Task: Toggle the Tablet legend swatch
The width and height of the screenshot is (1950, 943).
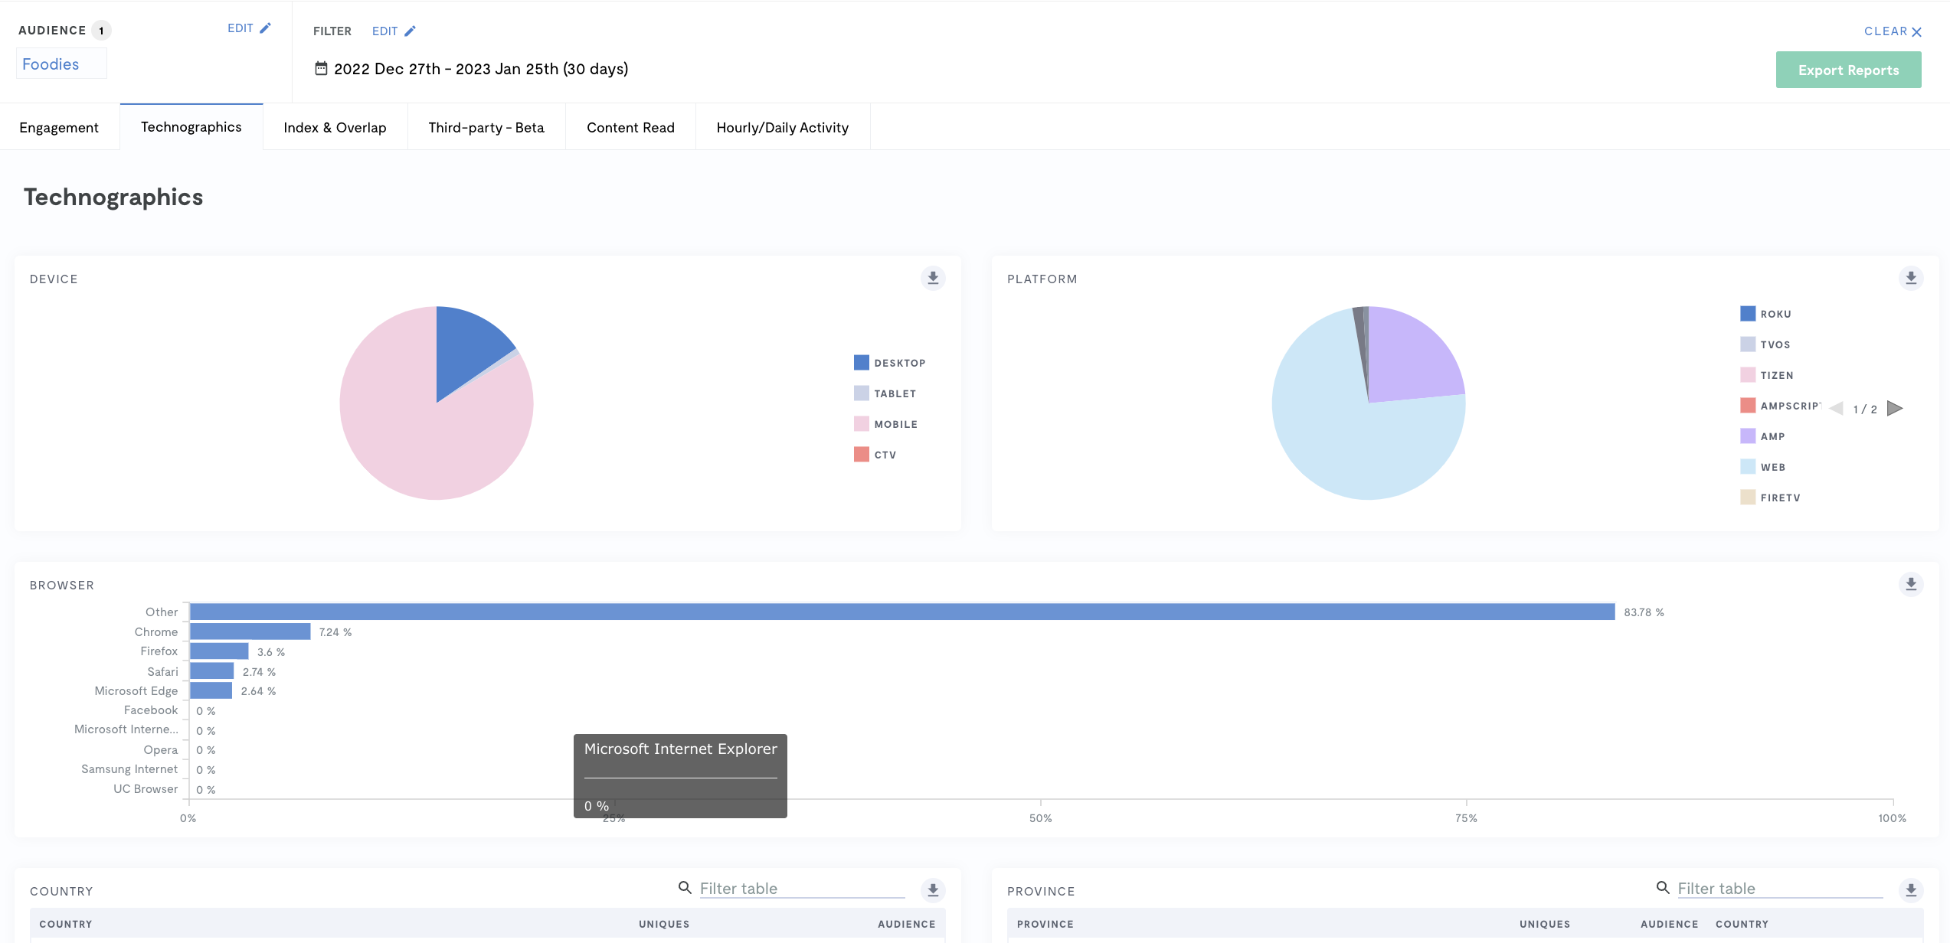Action: [861, 393]
